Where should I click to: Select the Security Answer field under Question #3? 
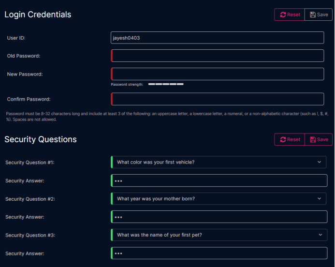coord(219,253)
